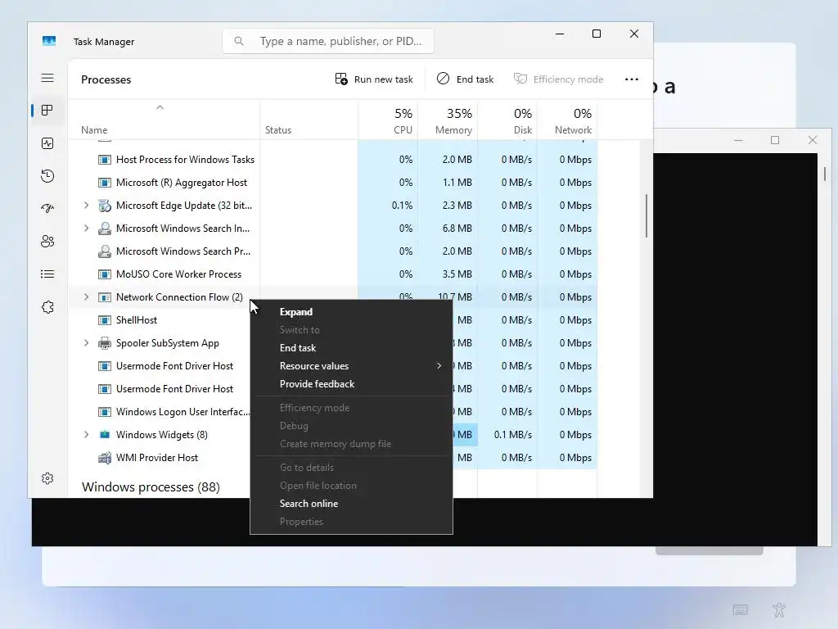This screenshot has width=838, height=629.
Task: Open the Users page icon in sidebar
Action: click(47, 242)
